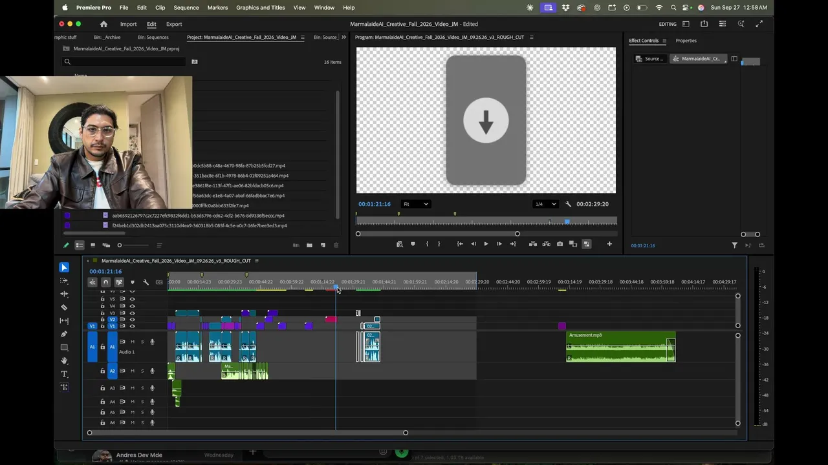
Task: Open the Fit zoom level dropdown
Action: click(415, 204)
